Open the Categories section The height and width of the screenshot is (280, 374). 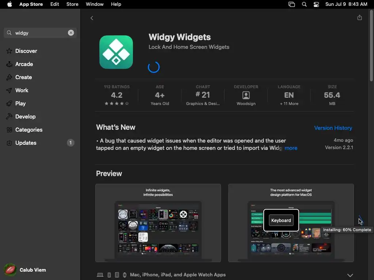click(x=40, y=129)
